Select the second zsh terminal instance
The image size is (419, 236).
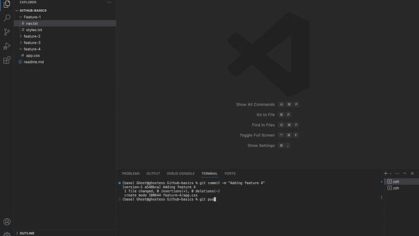401,188
